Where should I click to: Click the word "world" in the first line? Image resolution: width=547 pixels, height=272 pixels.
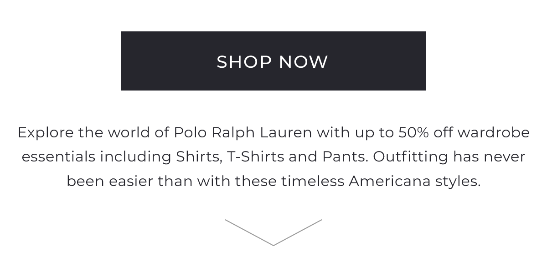[129, 133]
